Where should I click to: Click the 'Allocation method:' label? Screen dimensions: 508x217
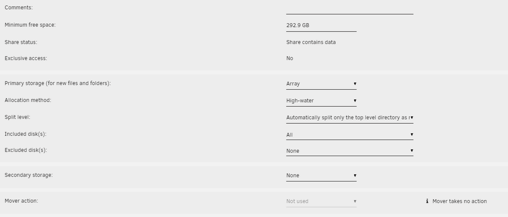pos(28,100)
